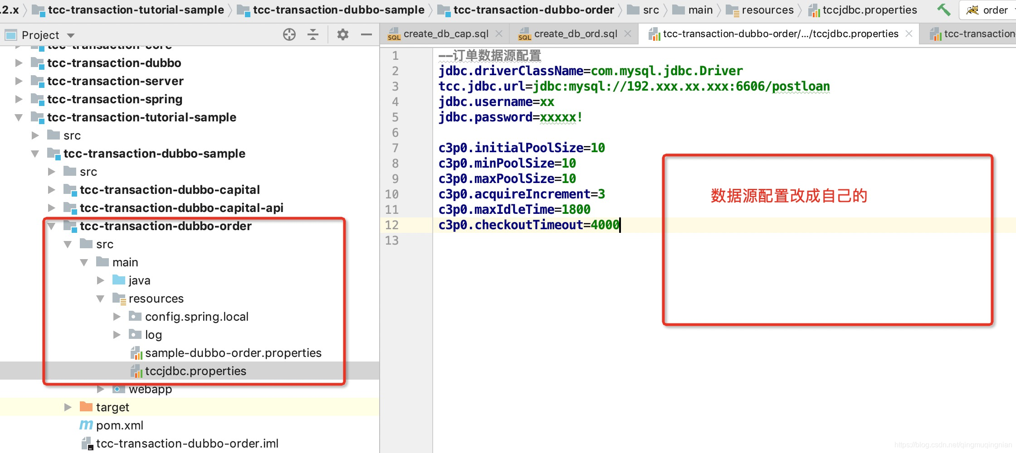Click the jdbc.username=xx line
The height and width of the screenshot is (453, 1016).
(x=496, y=102)
